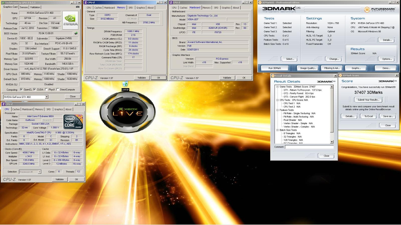Screen dimensions: 401x225
Task: Click the GPU-Z camera screenshot icon
Action: (77, 7)
